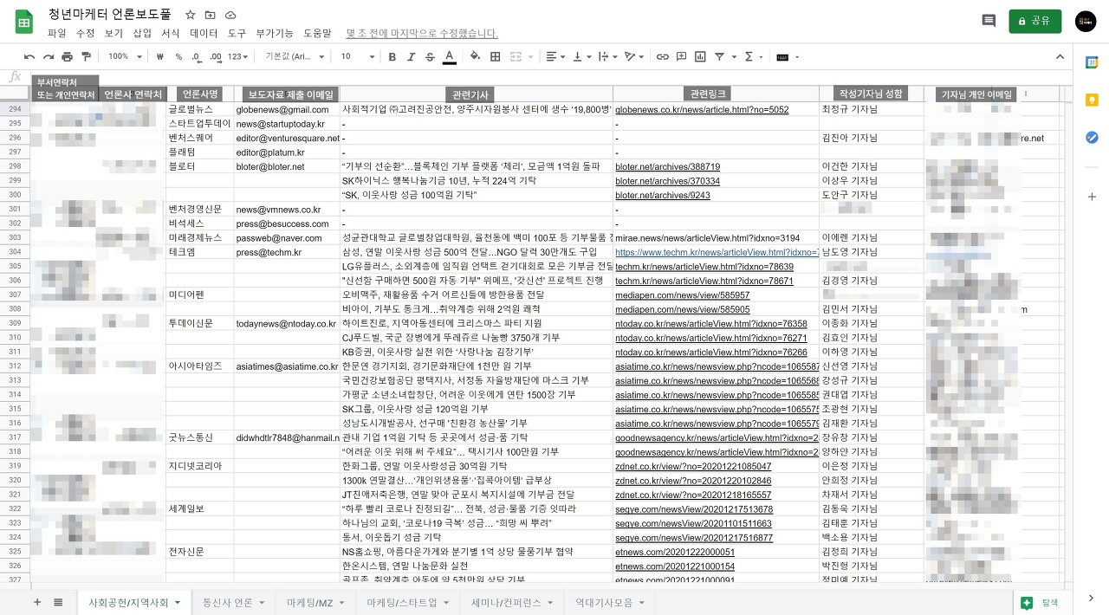Increase decimal places

click(x=216, y=57)
